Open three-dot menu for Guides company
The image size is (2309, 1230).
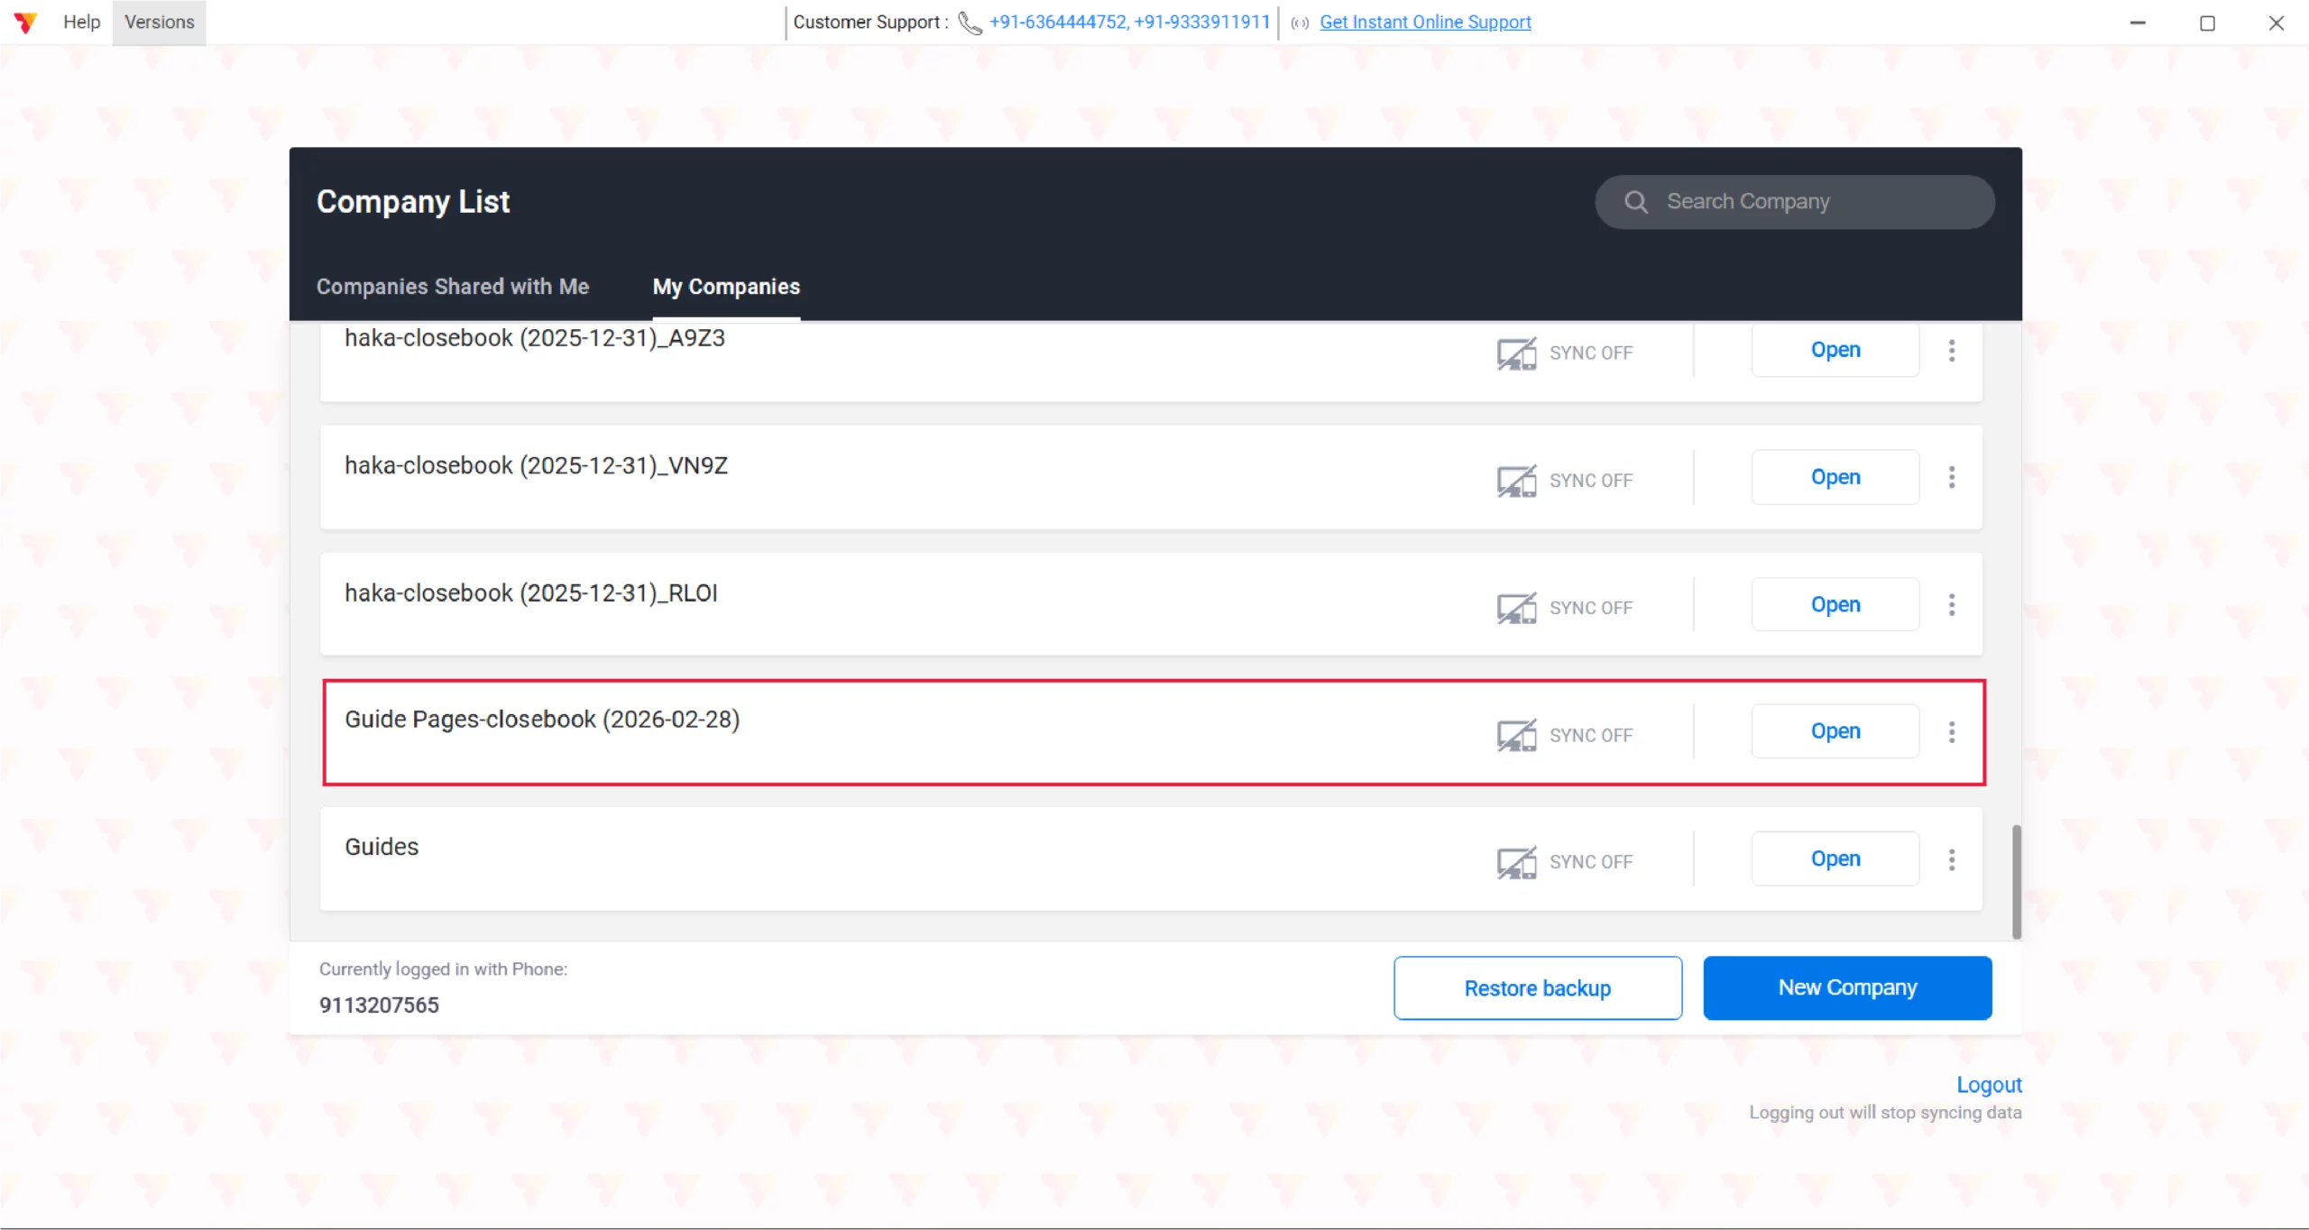click(x=1952, y=859)
